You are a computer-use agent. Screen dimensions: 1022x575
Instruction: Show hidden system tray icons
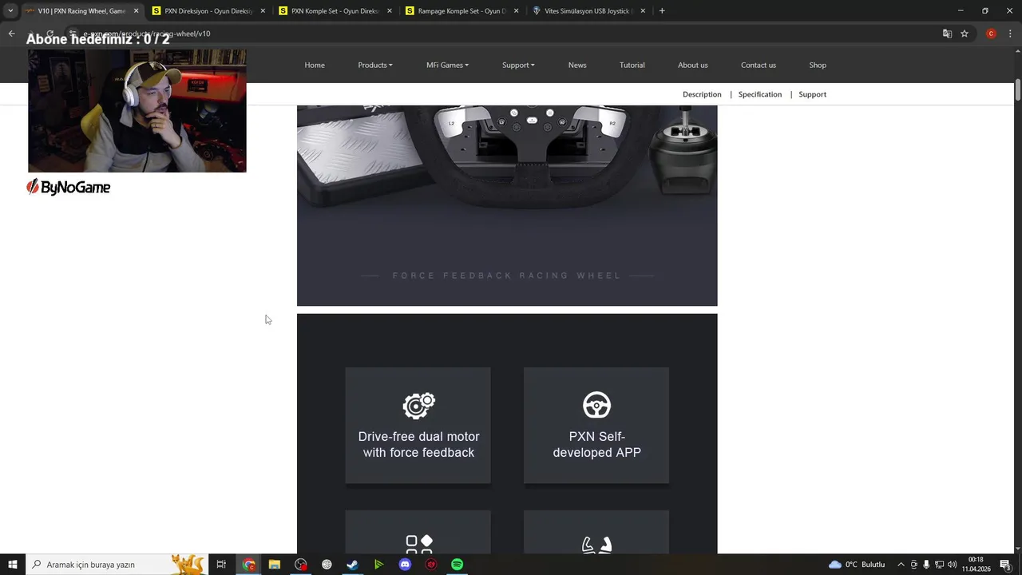tap(901, 565)
